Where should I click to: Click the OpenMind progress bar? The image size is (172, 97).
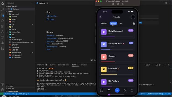point(117,74)
